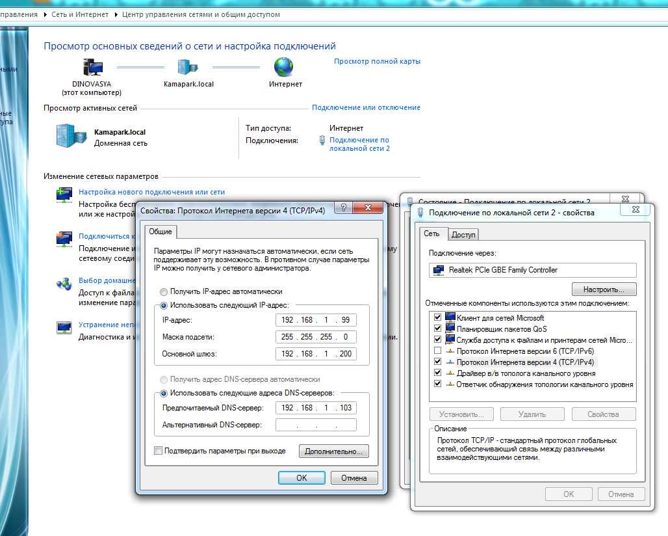Click the link-layer topology driver icon
The height and width of the screenshot is (536, 668).
(450, 373)
